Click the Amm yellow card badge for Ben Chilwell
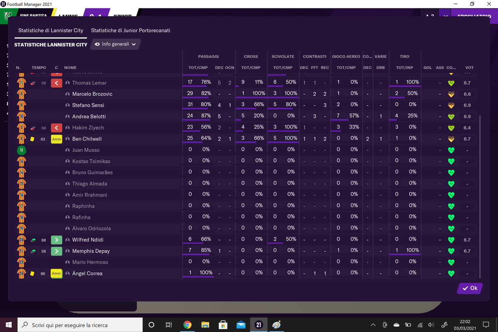The width and height of the screenshot is (498, 332). click(56, 139)
